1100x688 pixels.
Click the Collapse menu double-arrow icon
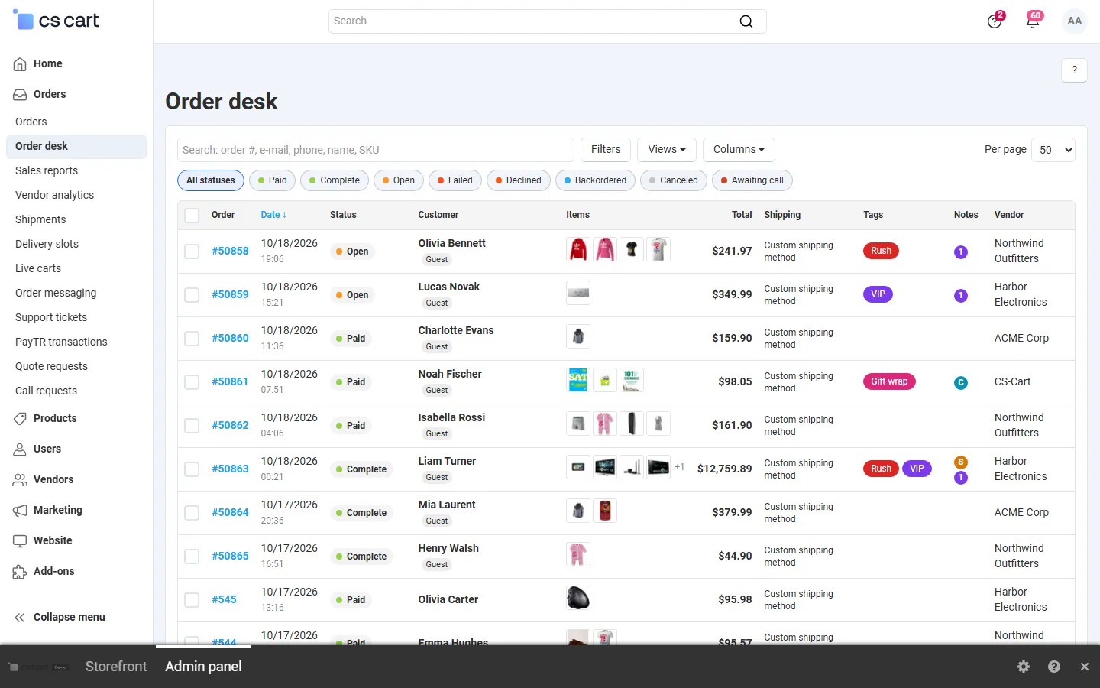pos(20,618)
